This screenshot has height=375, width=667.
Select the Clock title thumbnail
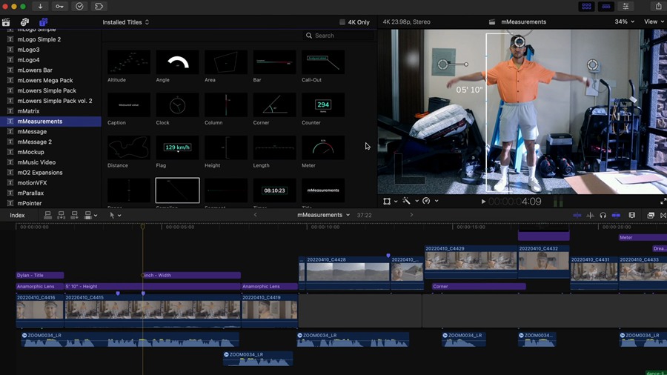tap(177, 105)
